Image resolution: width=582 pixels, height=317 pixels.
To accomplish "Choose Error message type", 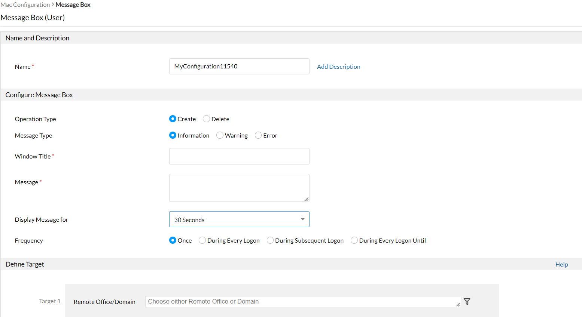I will pyautogui.click(x=258, y=135).
